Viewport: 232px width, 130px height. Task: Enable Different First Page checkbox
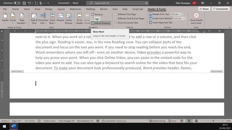click(x=125, y=14)
